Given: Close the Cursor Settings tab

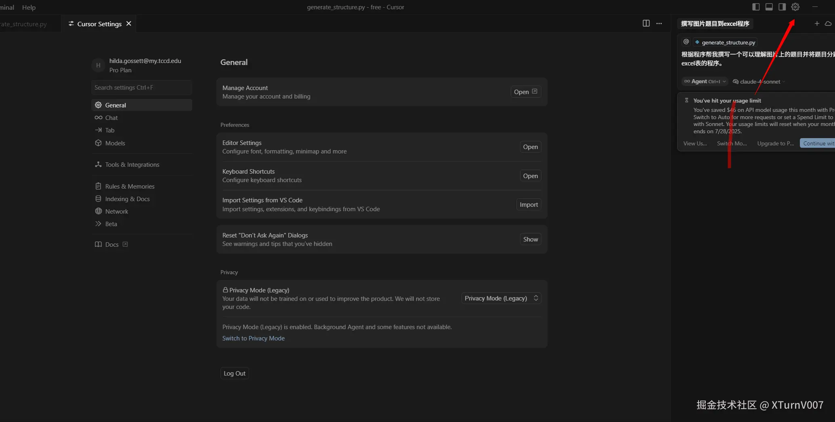Looking at the screenshot, I should 129,23.
